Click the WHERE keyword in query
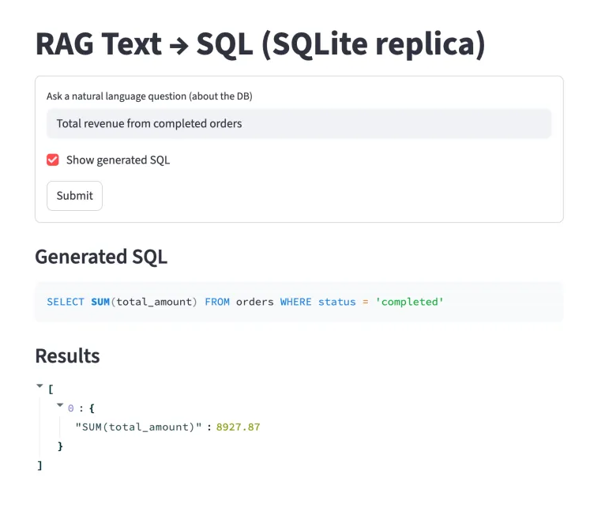Screen dimensions: 590x519 295,302
